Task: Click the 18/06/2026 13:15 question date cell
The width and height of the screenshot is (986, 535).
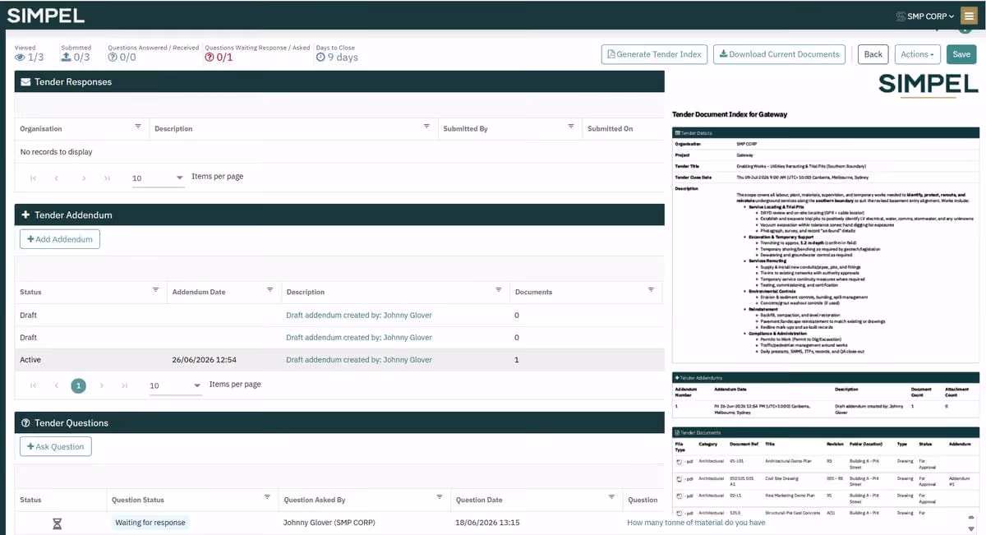Action: (x=488, y=523)
